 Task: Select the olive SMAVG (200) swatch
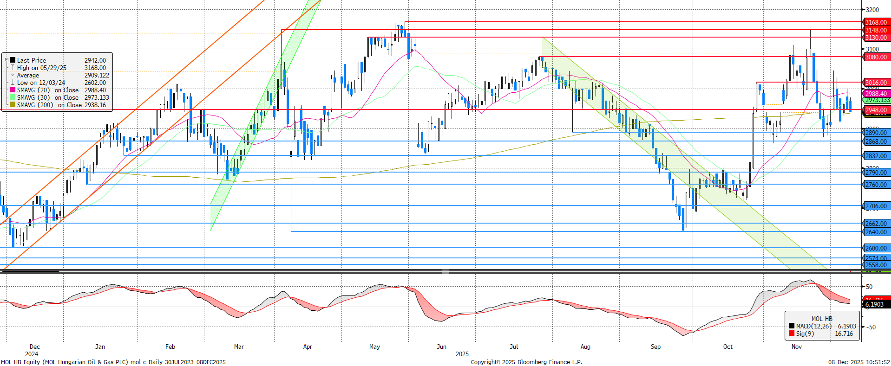click(13, 105)
